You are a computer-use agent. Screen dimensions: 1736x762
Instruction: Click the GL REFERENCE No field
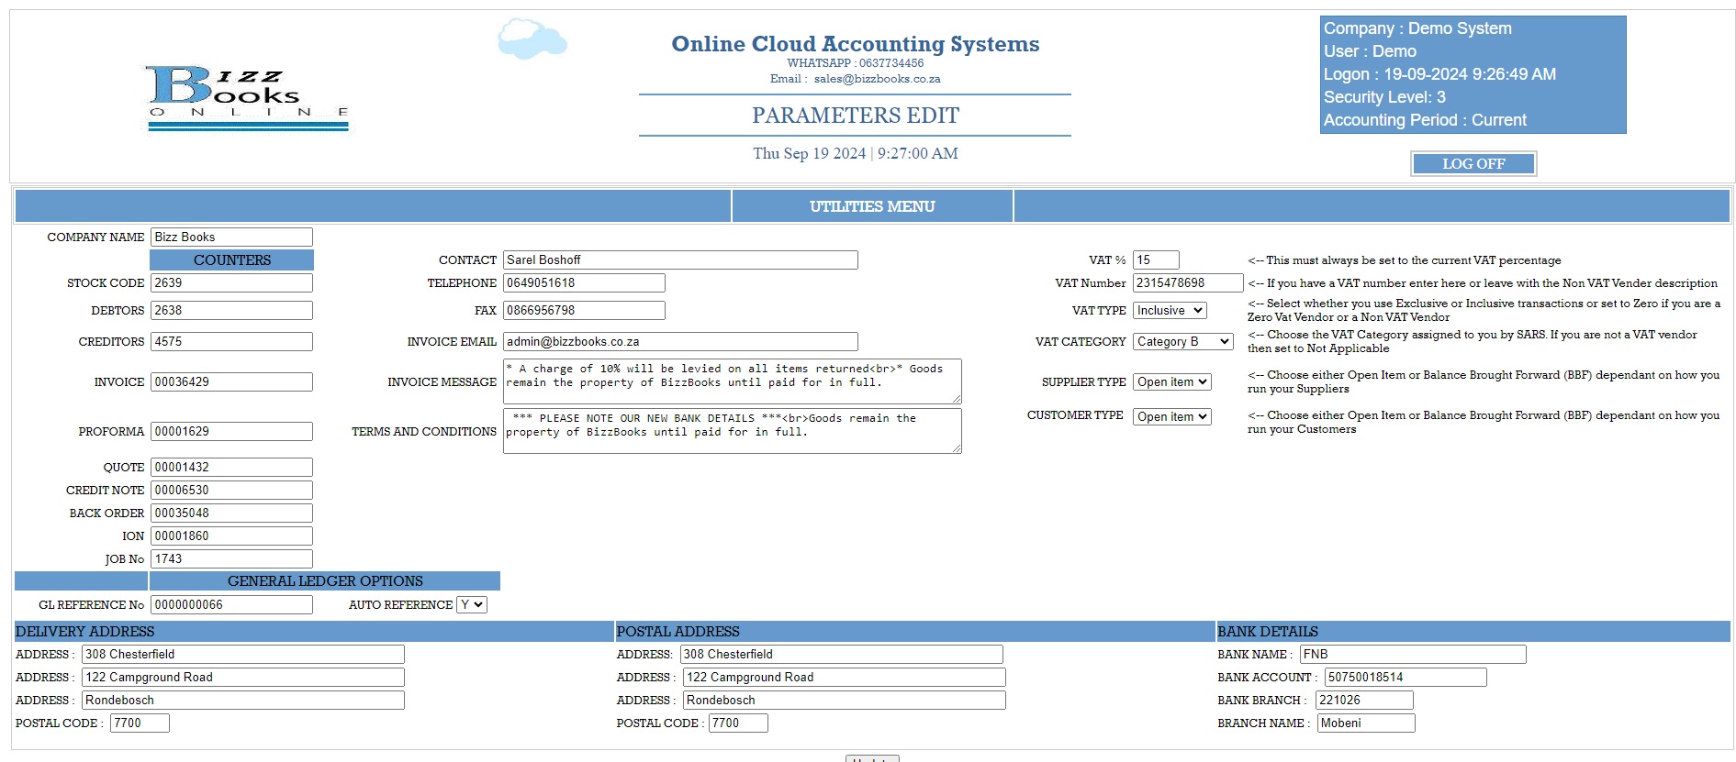pos(231,605)
